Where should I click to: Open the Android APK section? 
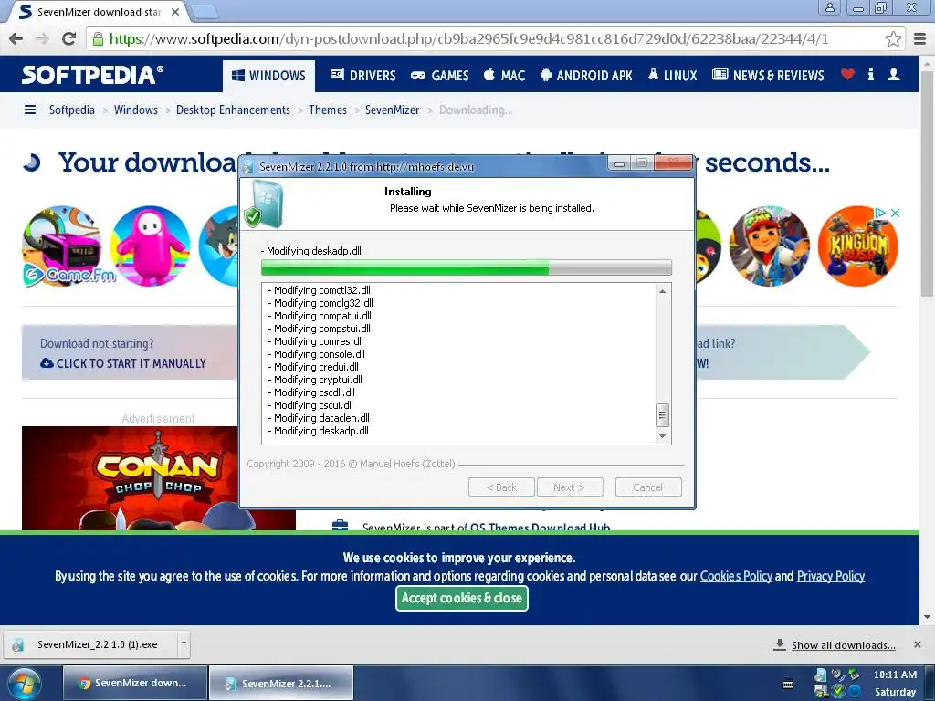pyautogui.click(x=586, y=75)
